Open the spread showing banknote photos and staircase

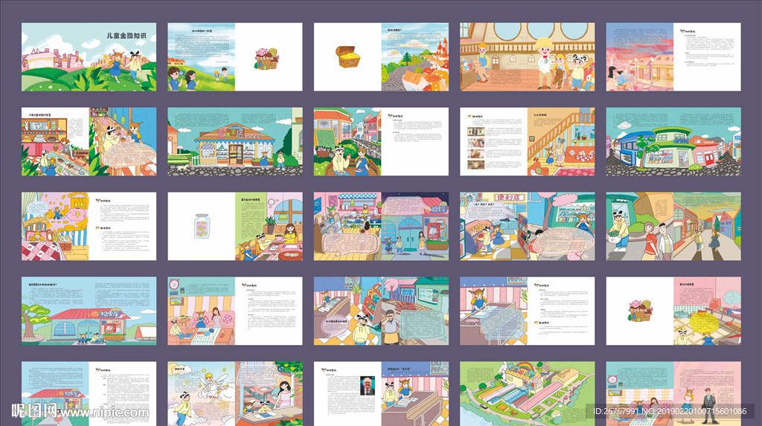pos(528,141)
